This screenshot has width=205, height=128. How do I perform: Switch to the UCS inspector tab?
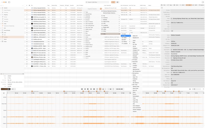(x=176, y=5)
